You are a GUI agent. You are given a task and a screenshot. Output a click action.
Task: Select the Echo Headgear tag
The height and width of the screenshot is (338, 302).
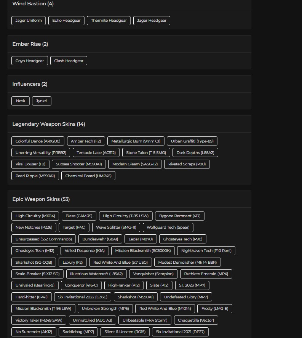tap(66, 21)
